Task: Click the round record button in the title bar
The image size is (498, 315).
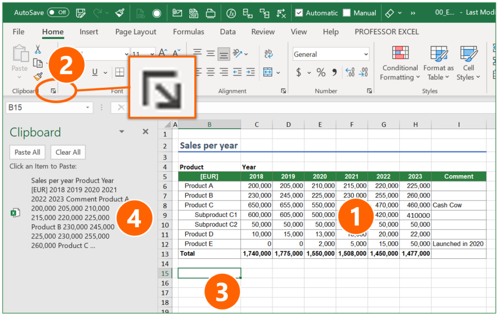Action: coord(157,13)
